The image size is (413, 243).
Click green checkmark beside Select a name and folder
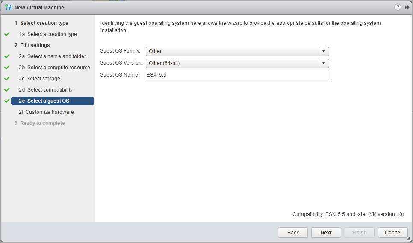click(x=7, y=56)
